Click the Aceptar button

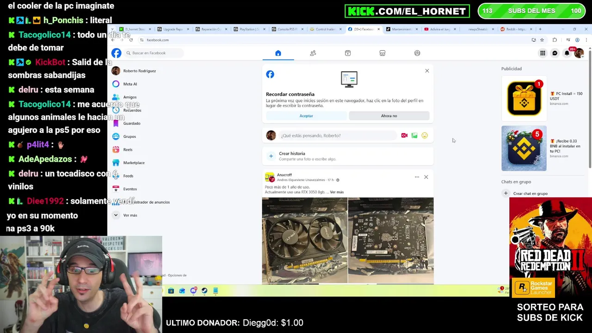click(x=306, y=116)
